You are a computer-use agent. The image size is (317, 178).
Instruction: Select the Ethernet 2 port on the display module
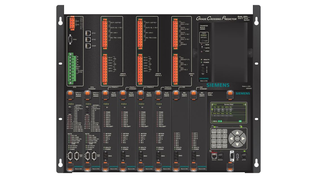pyautogui.click(x=220, y=156)
